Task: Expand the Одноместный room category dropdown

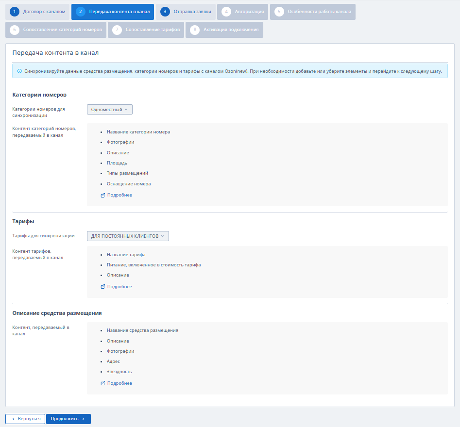Action: coord(110,109)
